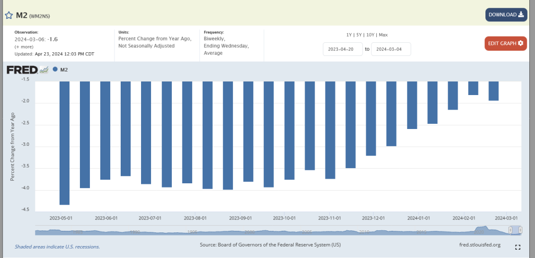Click the last bar of the chart
535x258 pixels.
click(x=493, y=91)
